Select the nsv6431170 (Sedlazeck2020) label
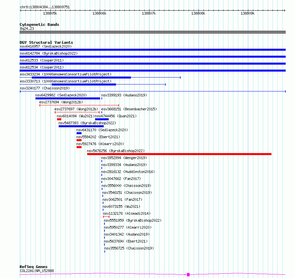This screenshot has height=278, width=295. [x=102, y=130]
